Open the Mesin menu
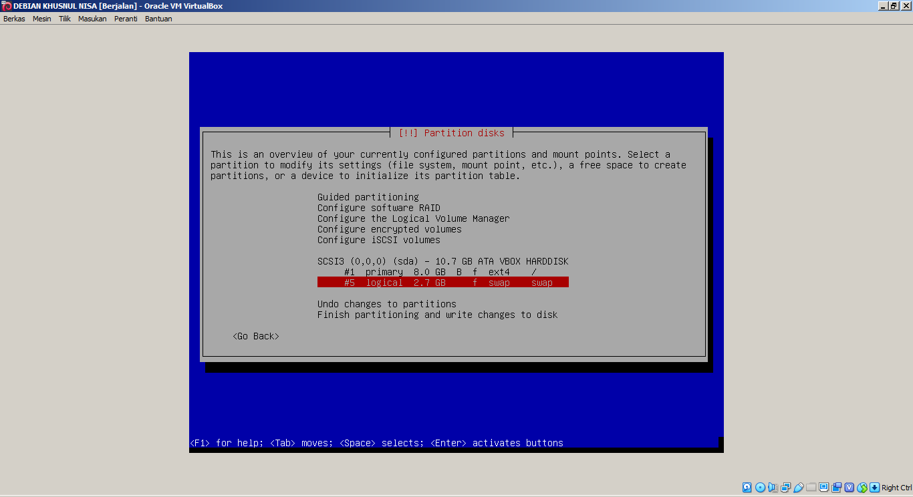The height and width of the screenshot is (497, 913). pos(42,19)
